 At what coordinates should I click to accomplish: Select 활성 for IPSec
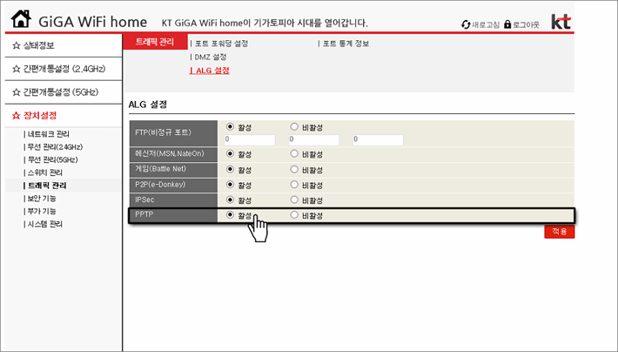[x=230, y=200]
